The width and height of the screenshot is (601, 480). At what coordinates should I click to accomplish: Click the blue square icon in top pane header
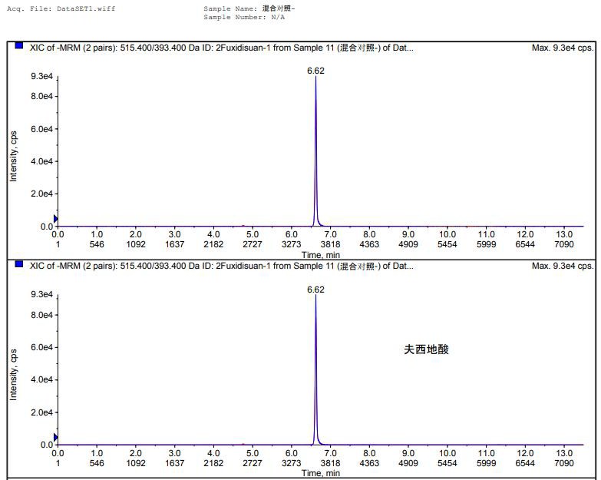(19, 46)
